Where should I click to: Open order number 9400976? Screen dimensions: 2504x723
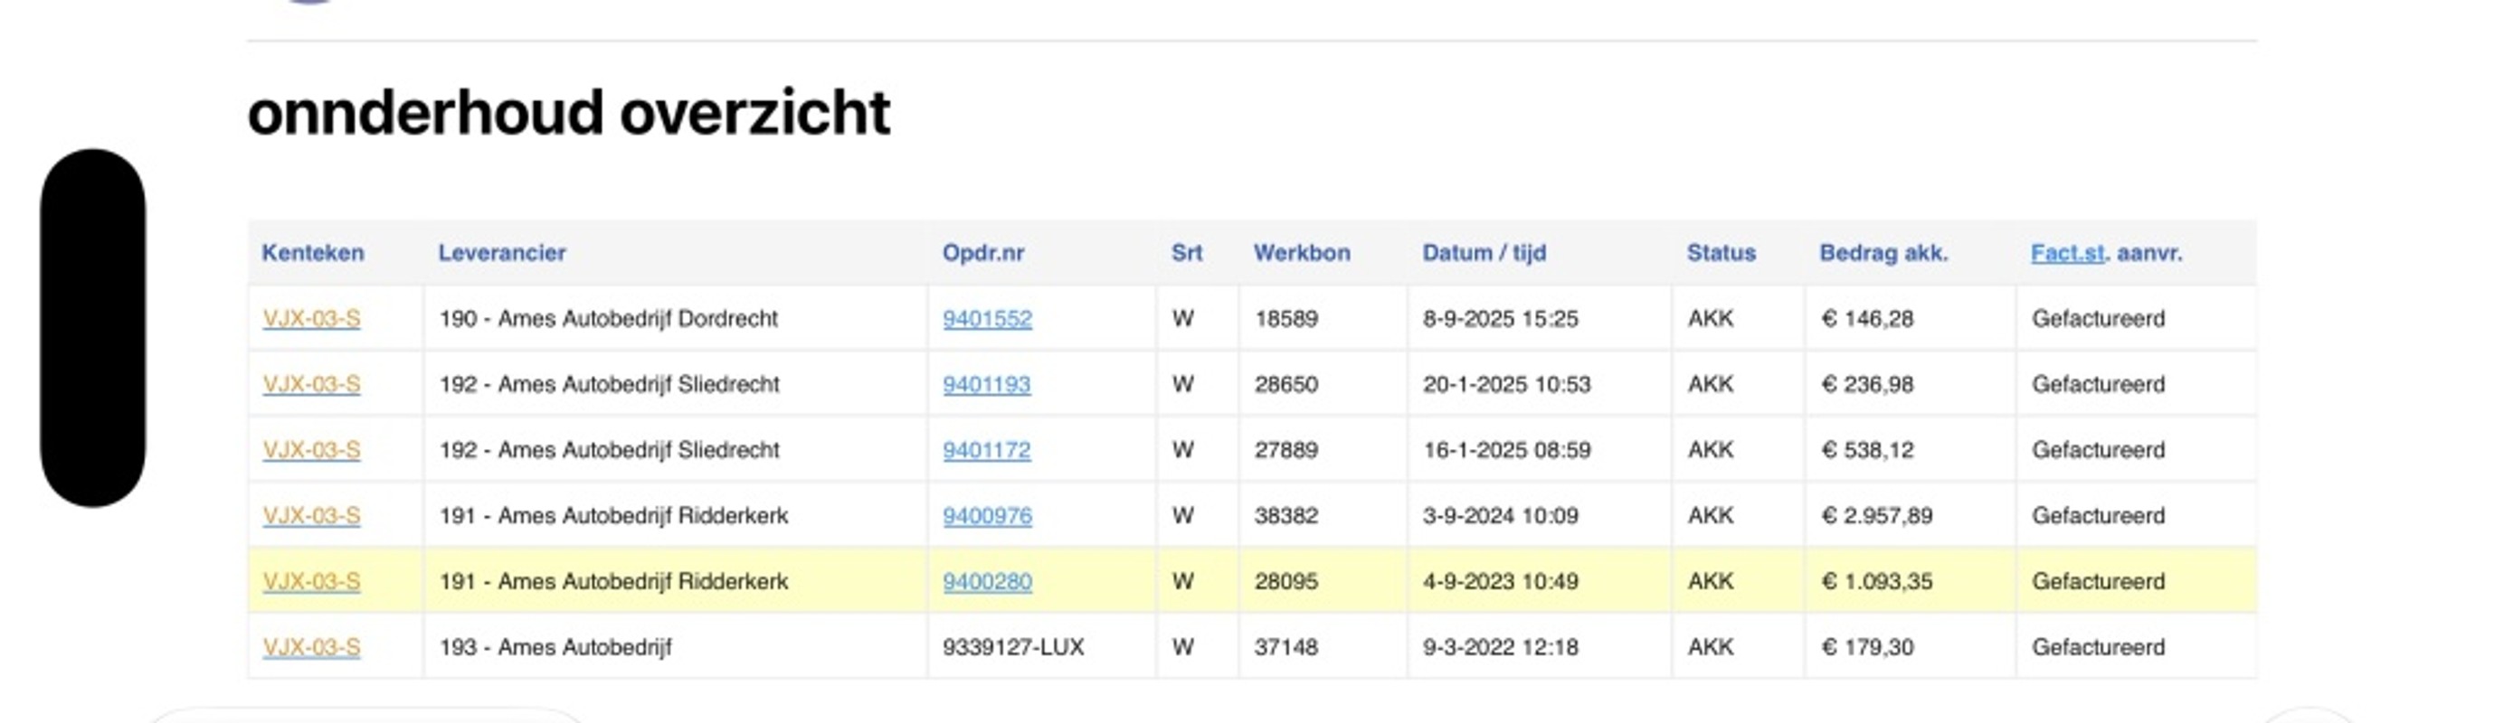987,515
